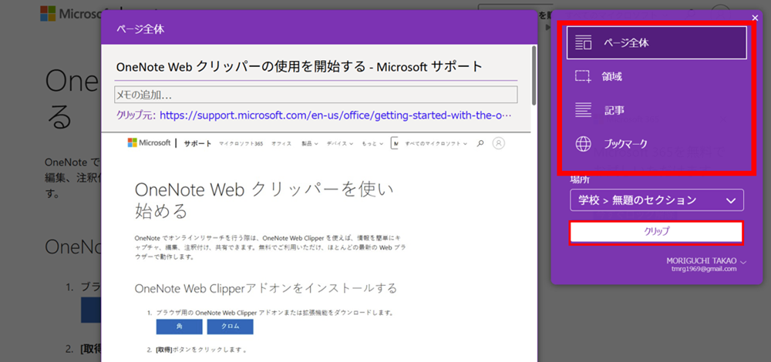Click the メモの追加 note field
Screen dimensions: 771x362
pyautogui.click(x=315, y=95)
